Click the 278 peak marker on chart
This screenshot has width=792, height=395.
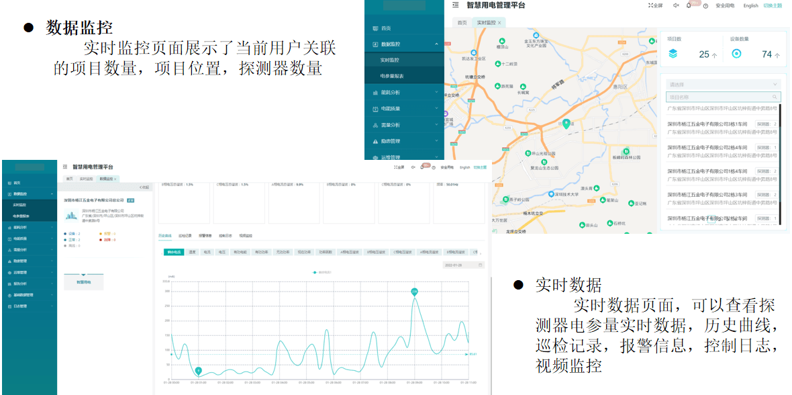pyautogui.click(x=414, y=292)
